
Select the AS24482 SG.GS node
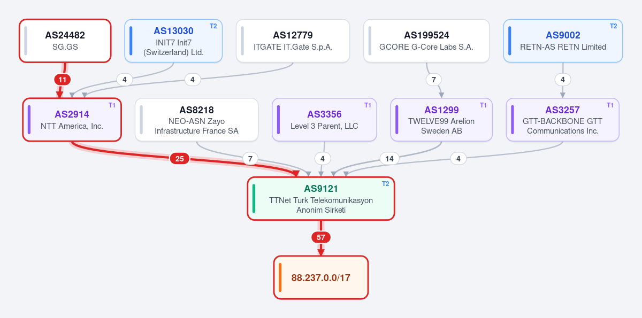pos(65,41)
